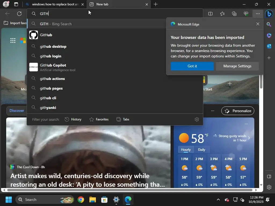Open address bar suggestion settings gear
Image resolution: width=275 pixels, height=206 pixels.
[x=197, y=119]
